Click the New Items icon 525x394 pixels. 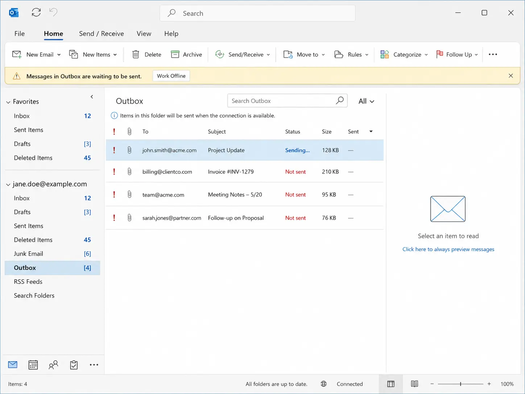[74, 54]
